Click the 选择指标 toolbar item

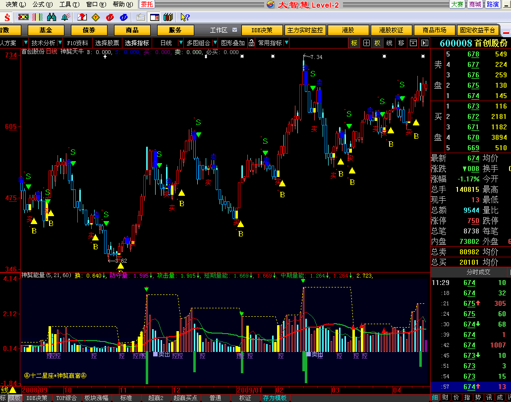(137, 43)
